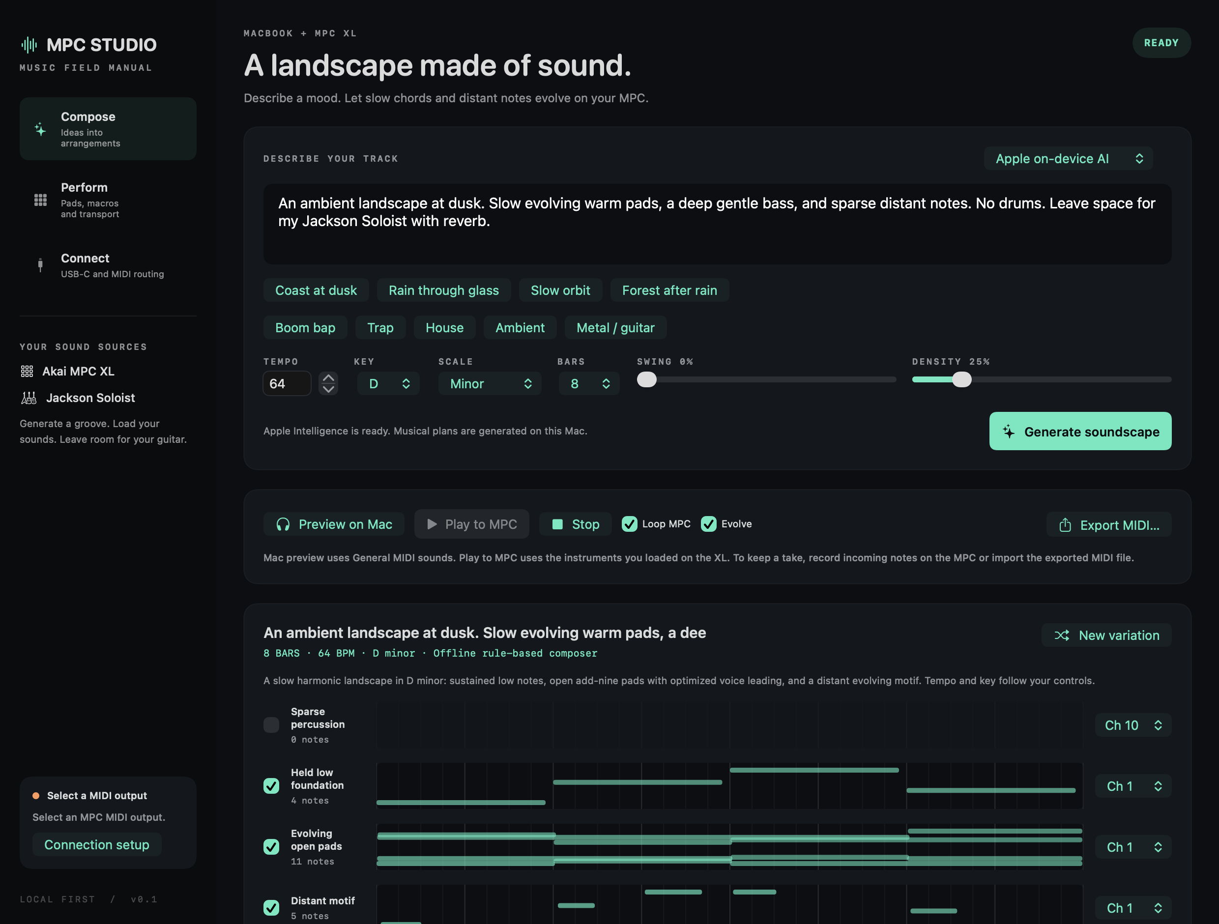This screenshot has height=924, width=1219.
Task: Select the Coast at dusk preset
Action: [316, 290]
